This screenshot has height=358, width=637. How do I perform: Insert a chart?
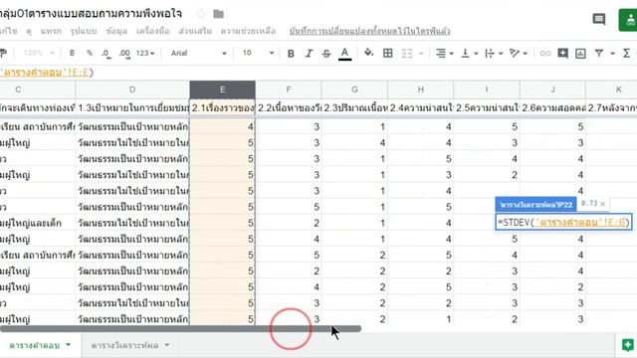(580, 53)
